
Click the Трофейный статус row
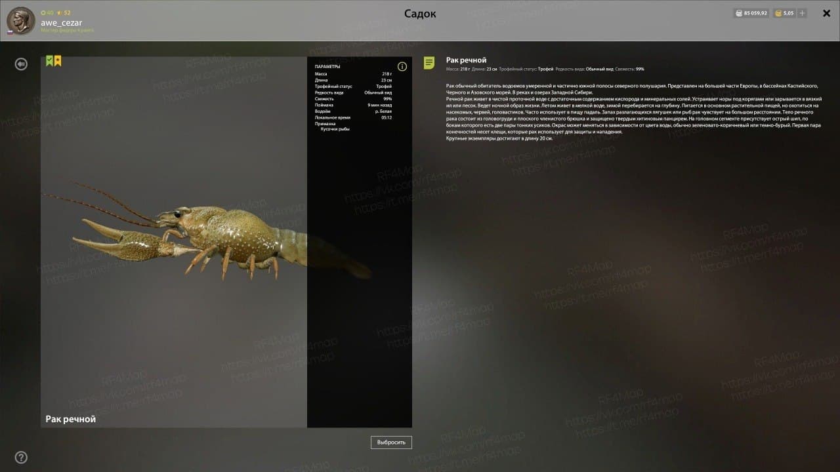coord(353,87)
